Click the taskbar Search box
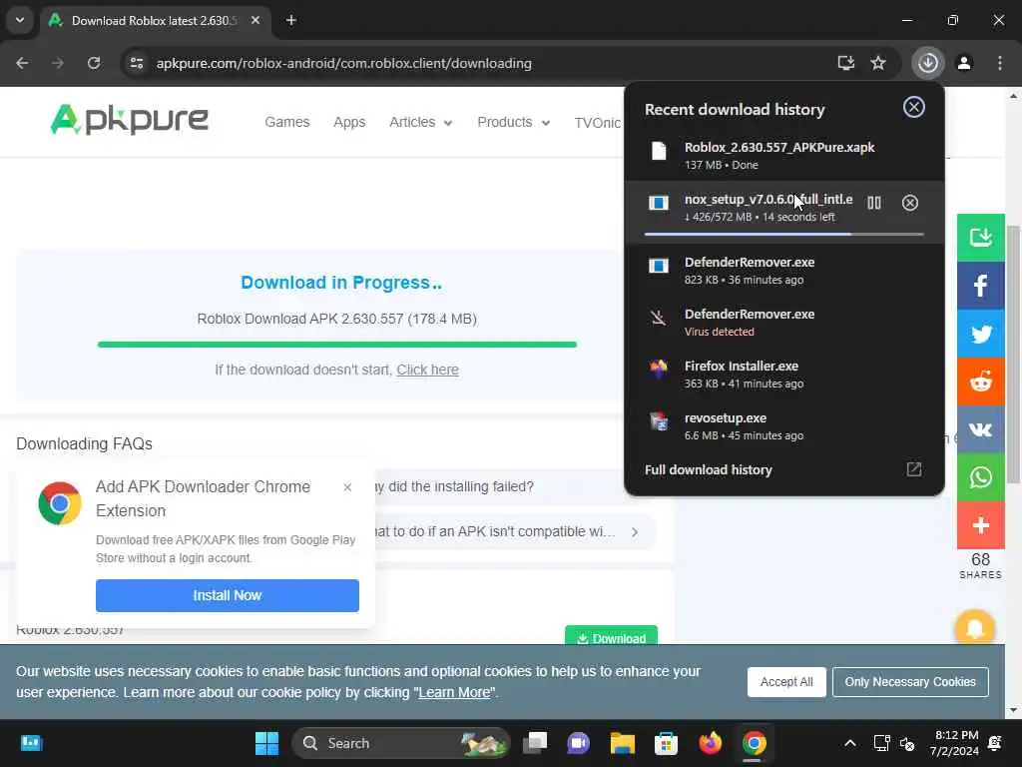This screenshot has height=767, width=1022. [401, 743]
